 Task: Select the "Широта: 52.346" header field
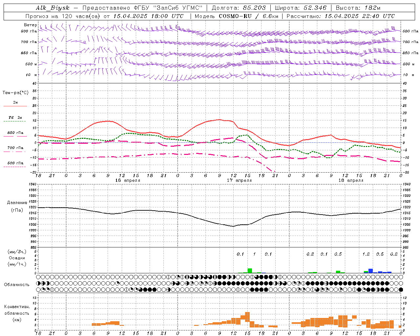[301, 8]
